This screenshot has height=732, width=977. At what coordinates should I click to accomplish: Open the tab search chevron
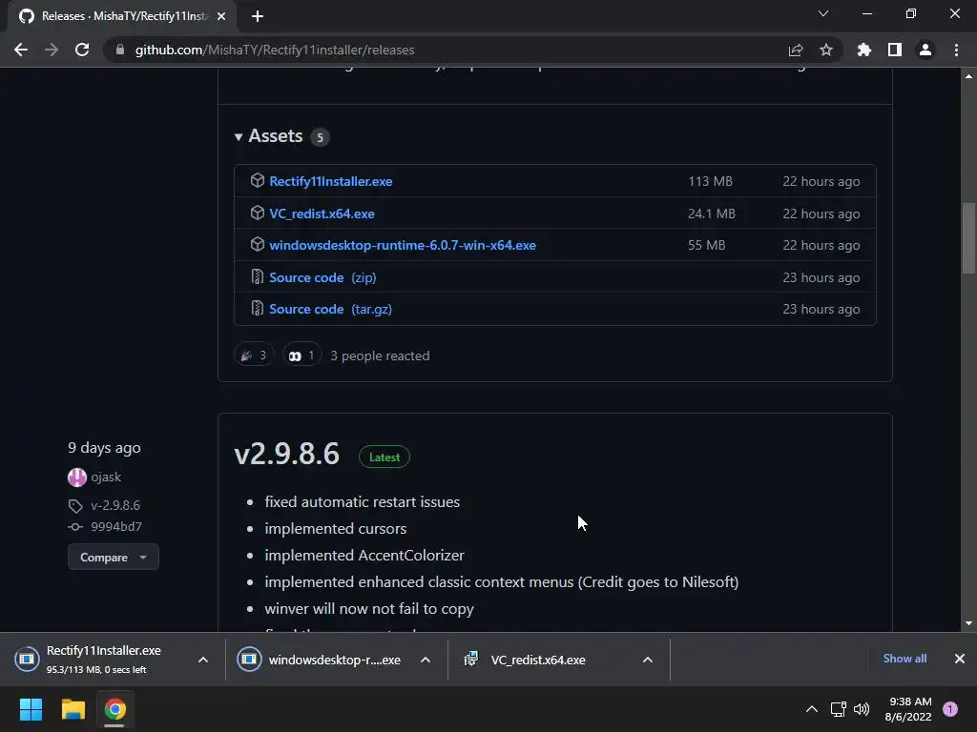coord(823,13)
